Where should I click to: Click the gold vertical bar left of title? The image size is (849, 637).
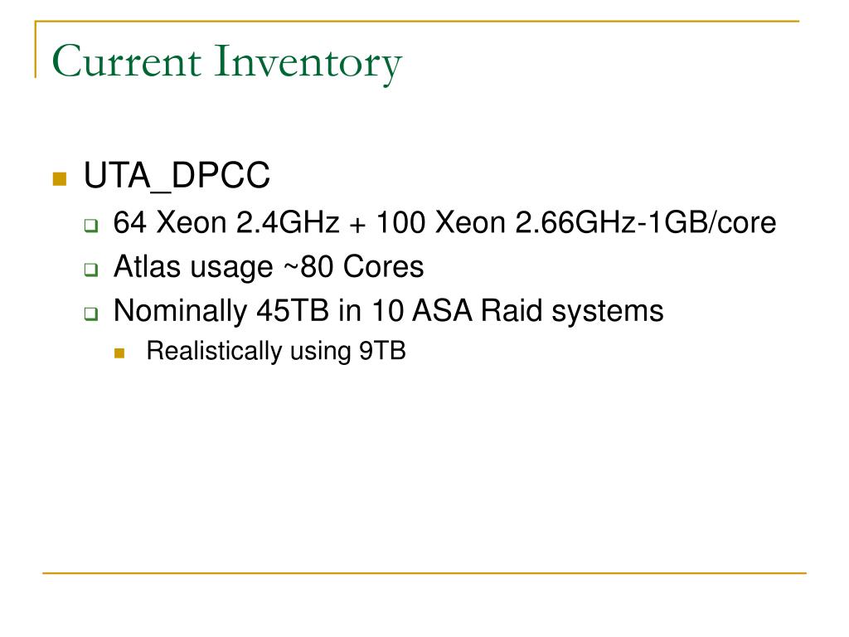pyautogui.click(x=36, y=49)
